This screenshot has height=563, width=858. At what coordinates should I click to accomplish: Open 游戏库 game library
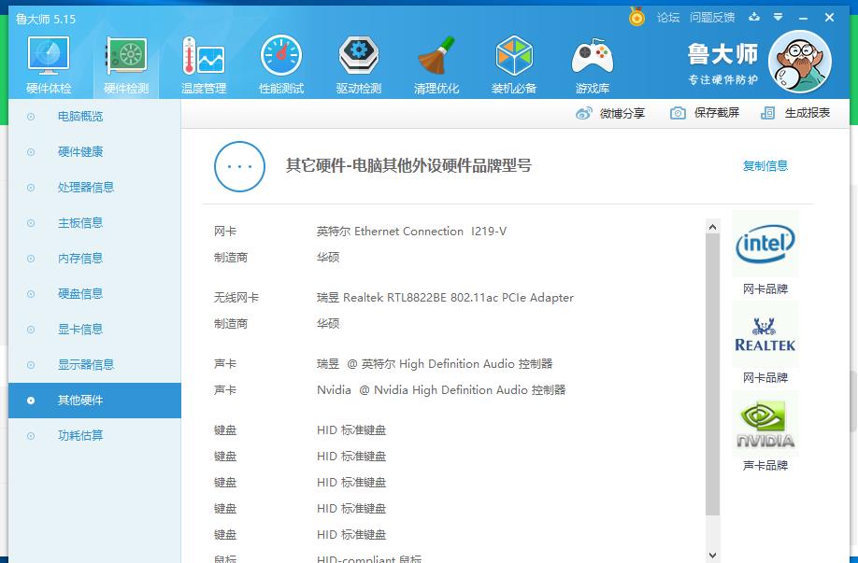click(x=592, y=65)
